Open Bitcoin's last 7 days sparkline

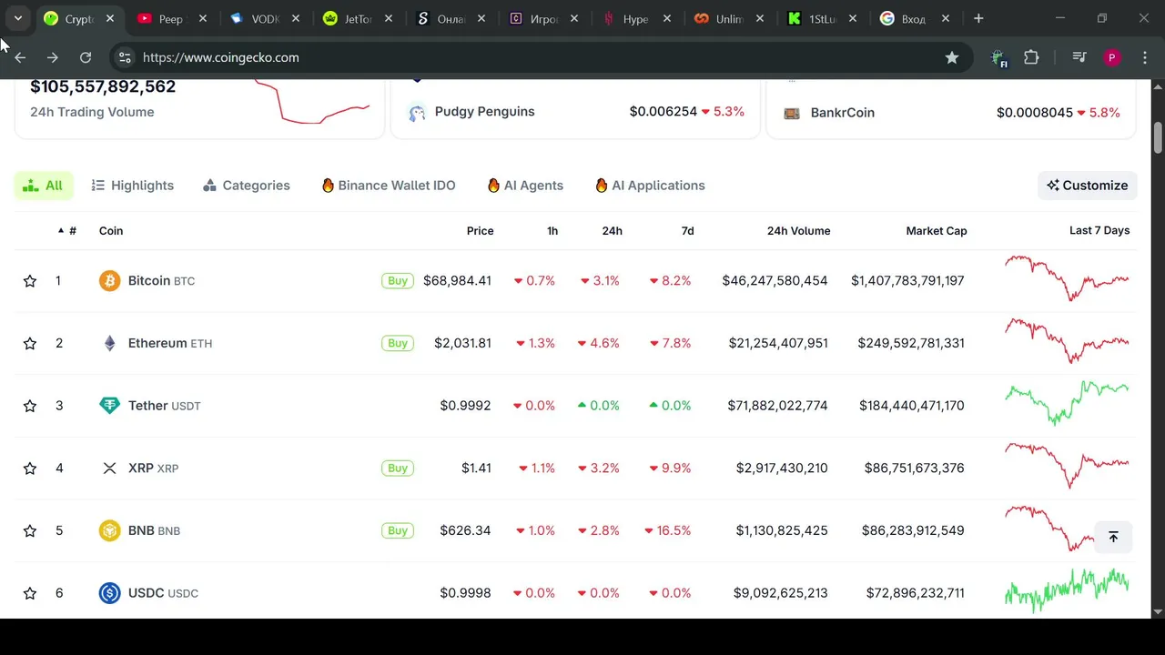click(1067, 278)
